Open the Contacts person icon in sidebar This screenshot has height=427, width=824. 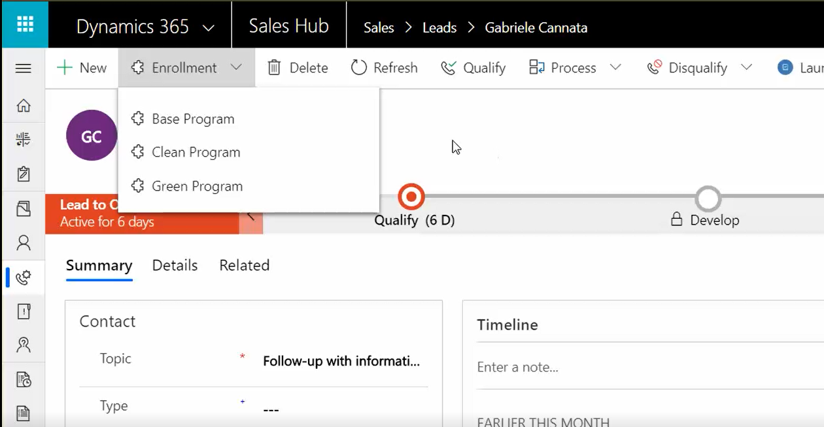24,243
